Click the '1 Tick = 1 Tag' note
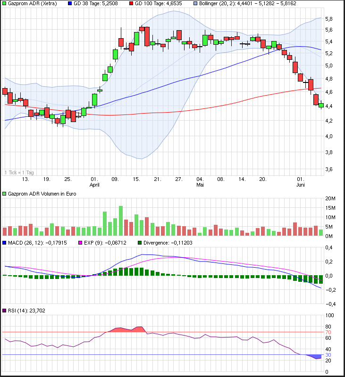 tap(19, 172)
